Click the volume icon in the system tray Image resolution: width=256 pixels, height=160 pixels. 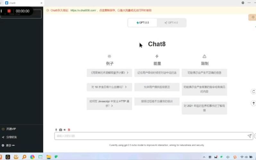(x=246, y=157)
